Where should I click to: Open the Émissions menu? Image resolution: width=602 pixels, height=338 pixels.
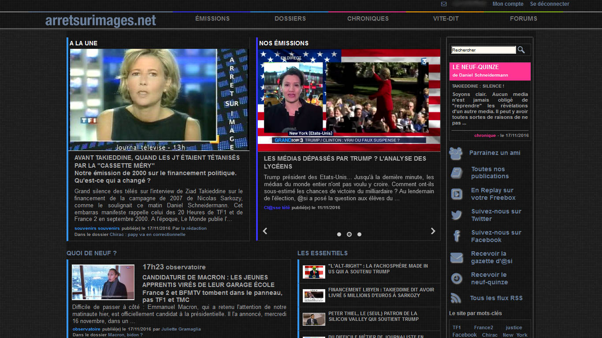[x=212, y=18]
